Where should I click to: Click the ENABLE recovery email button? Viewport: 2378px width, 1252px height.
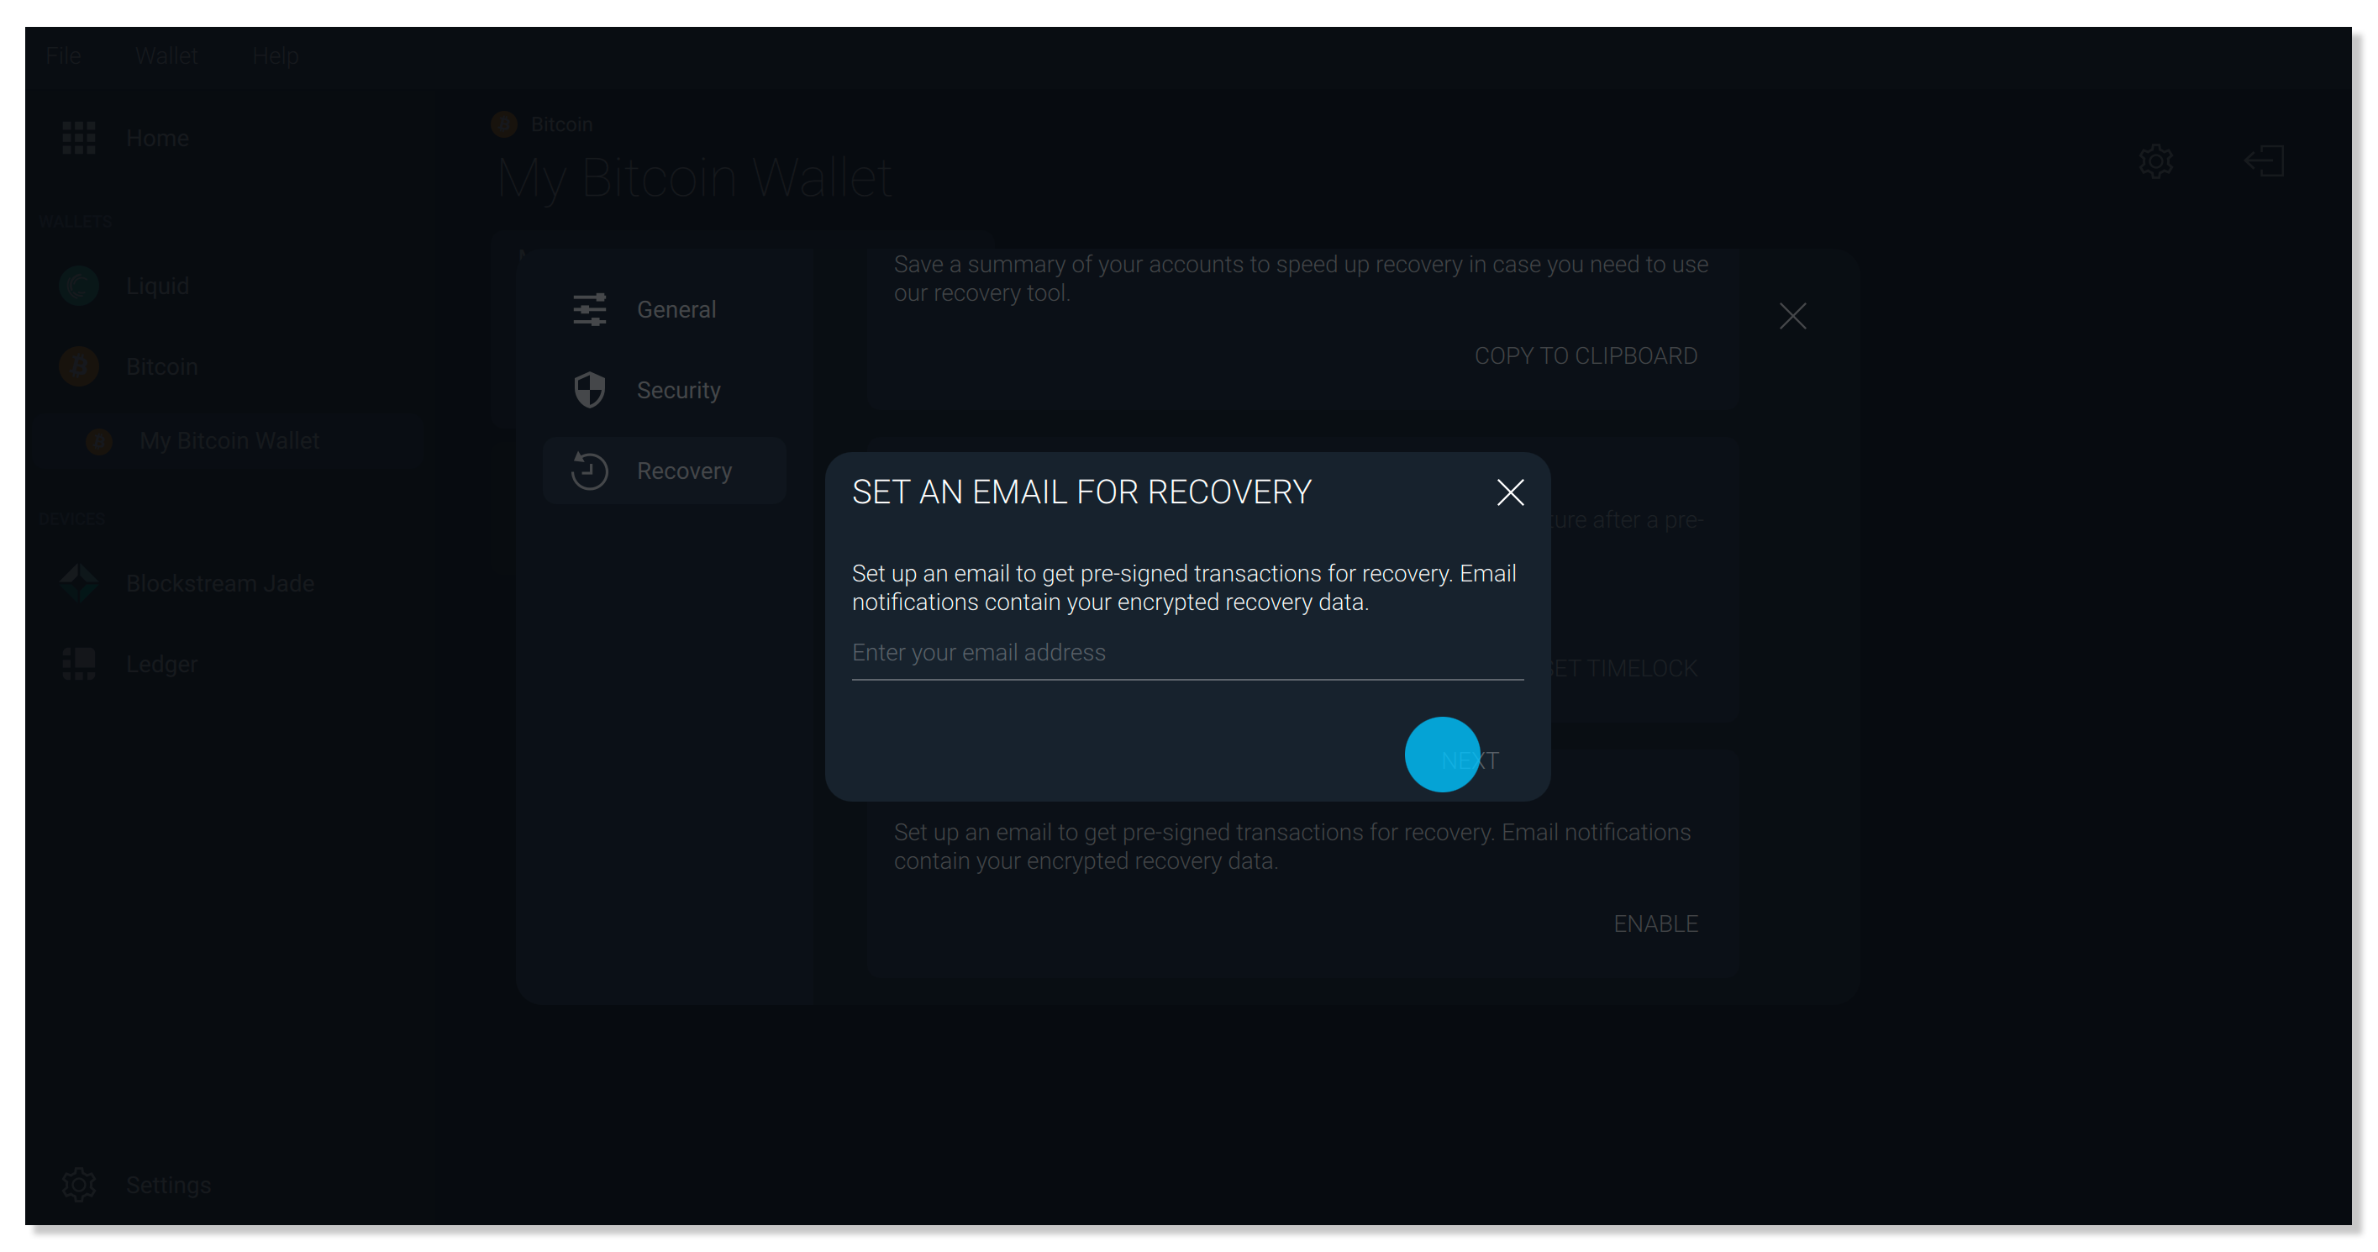pos(1655,923)
